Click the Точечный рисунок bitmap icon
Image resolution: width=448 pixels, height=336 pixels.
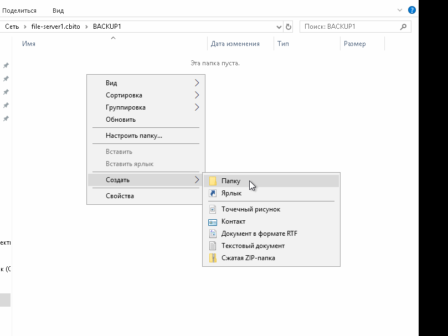point(213,209)
